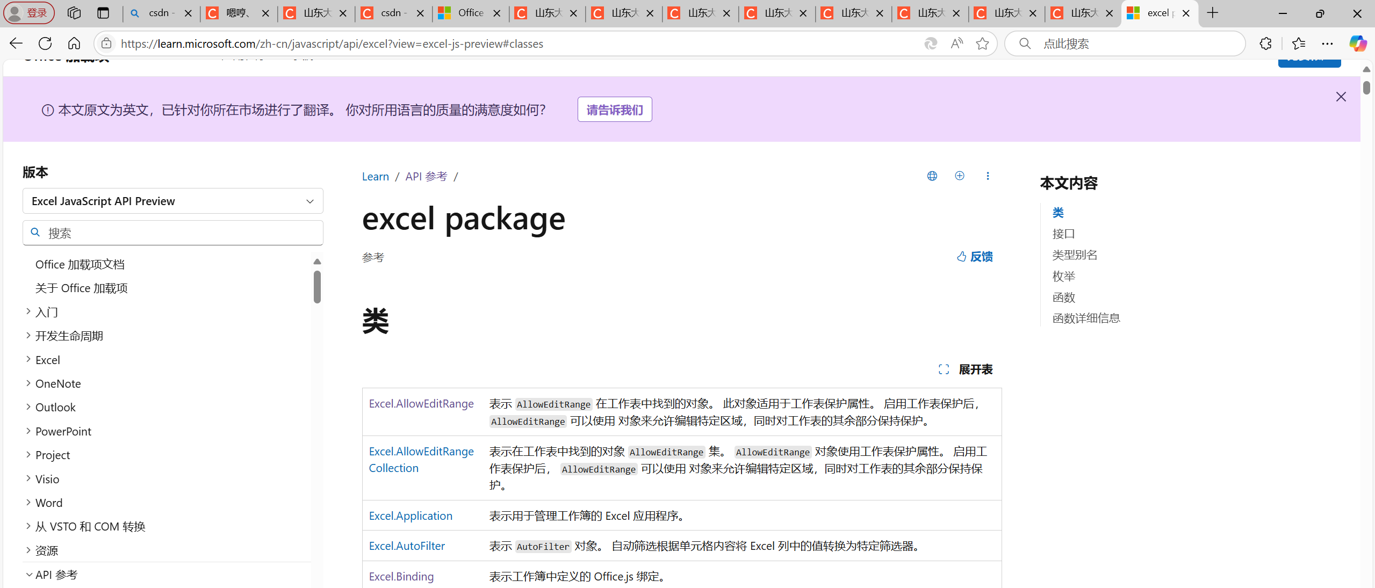Open the Copilot sidebar icon
This screenshot has width=1375, height=588.
(1358, 43)
